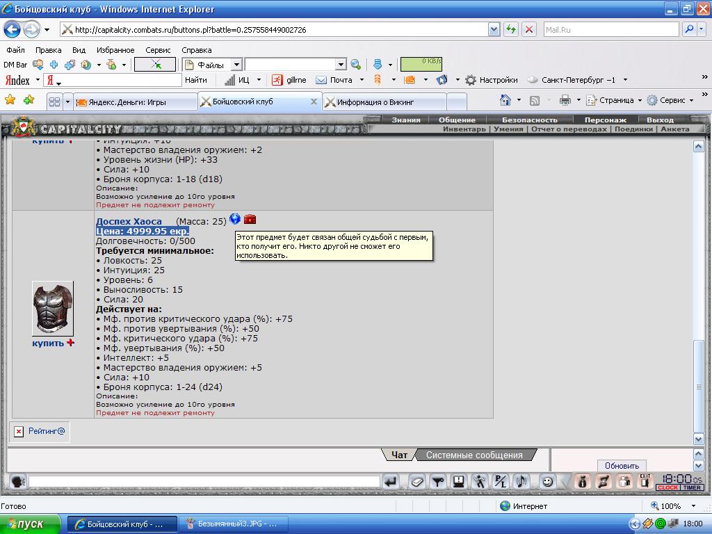Screen dimensions: 712x534
Task: Switch to the Информация о Викинг tab
Action: [385, 102]
